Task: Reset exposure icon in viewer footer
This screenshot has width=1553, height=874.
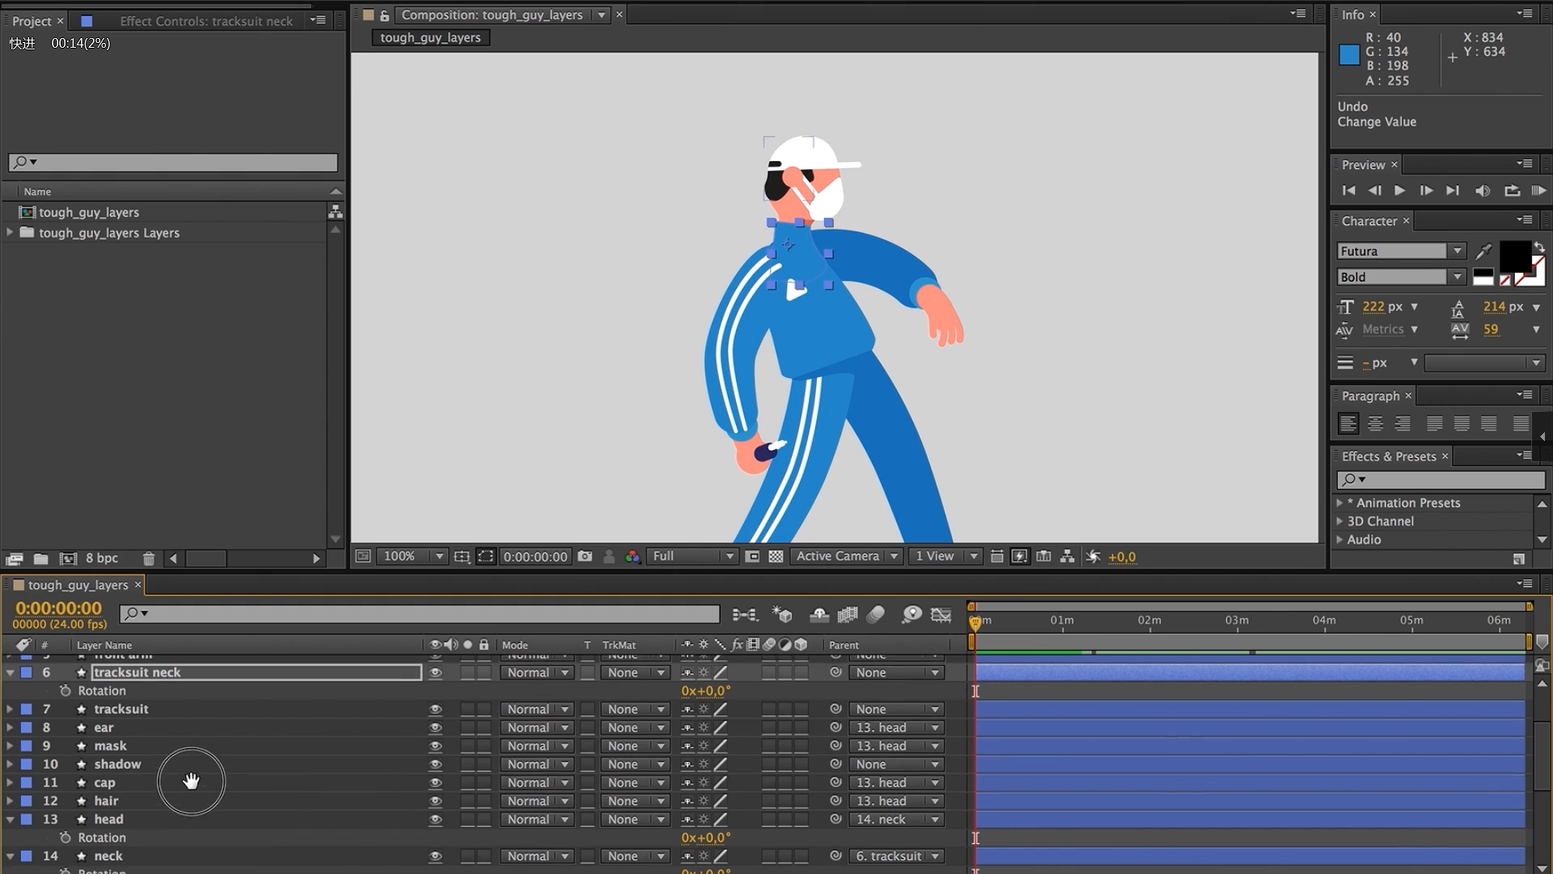Action: point(1093,557)
